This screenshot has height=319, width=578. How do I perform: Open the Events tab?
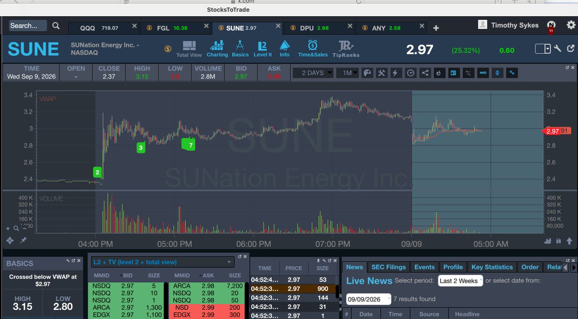(424, 267)
